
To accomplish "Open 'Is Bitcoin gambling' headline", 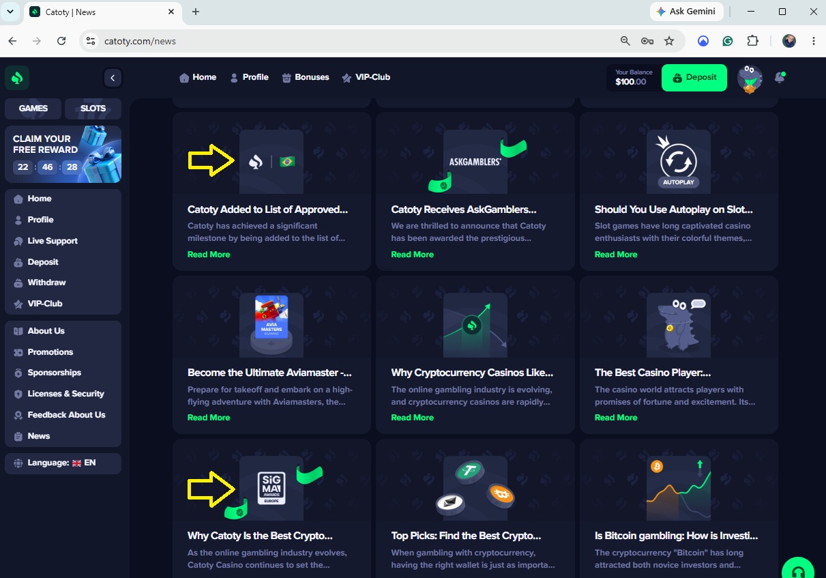I will tap(676, 536).
